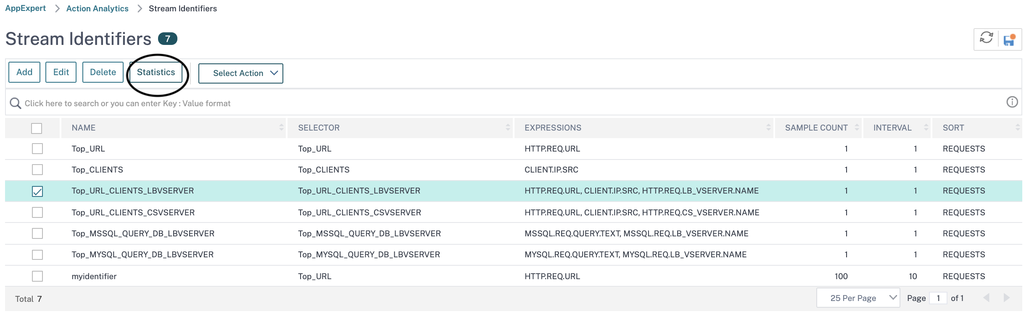Click the Page number input field
Screen dimensions: 1029x335
click(x=938, y=298)
